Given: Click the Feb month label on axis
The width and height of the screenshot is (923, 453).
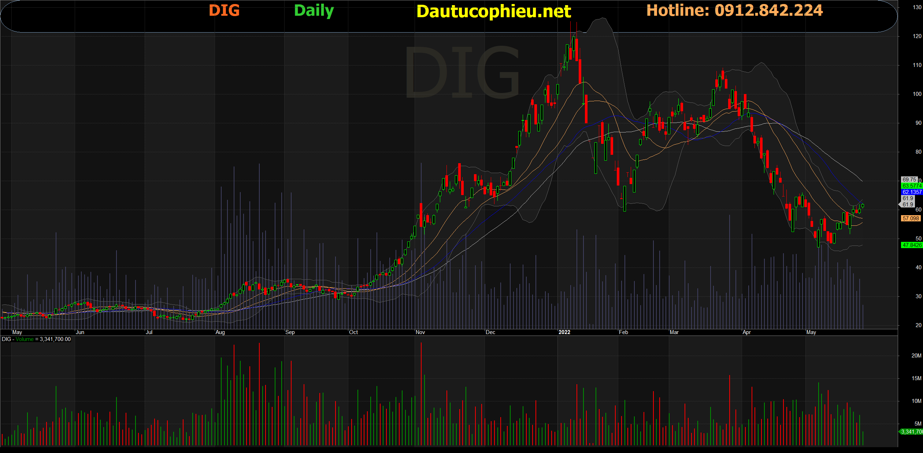Looking at the screenshot, I should pos(623,332).
